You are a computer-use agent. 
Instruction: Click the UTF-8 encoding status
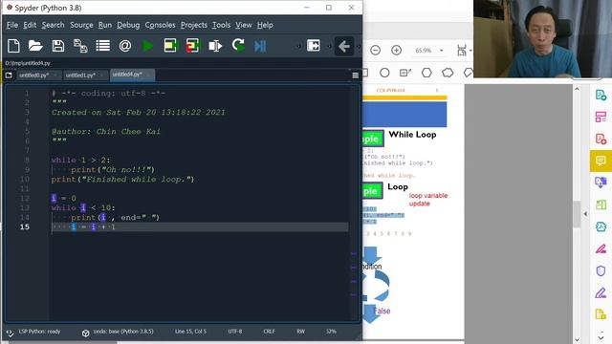(x=235, y=332)
